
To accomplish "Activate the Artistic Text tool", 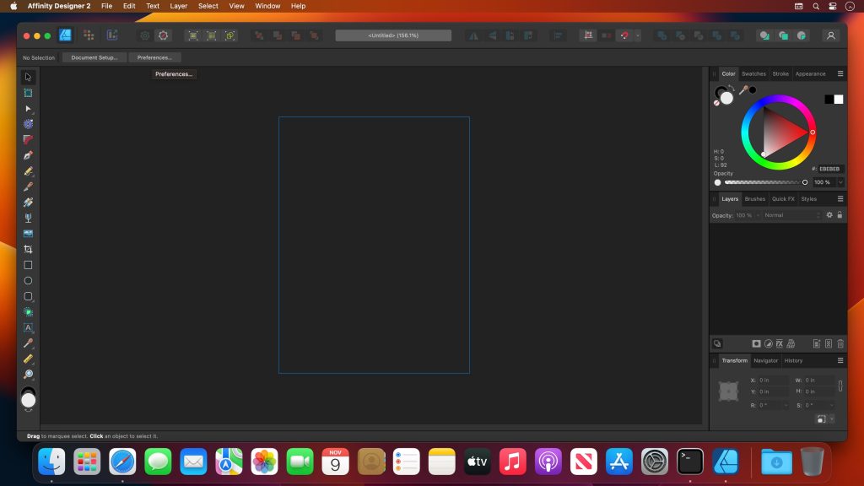I will 28,327.
